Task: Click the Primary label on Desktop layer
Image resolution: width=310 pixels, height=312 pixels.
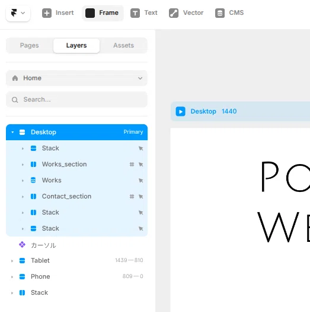Action: point(133,132)
